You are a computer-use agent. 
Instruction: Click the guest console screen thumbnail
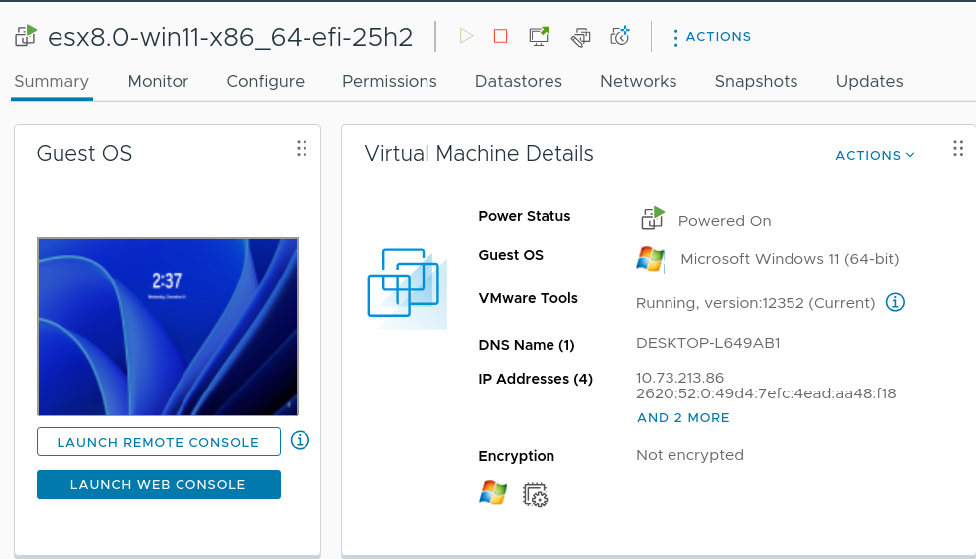click(x=168, y=326)
